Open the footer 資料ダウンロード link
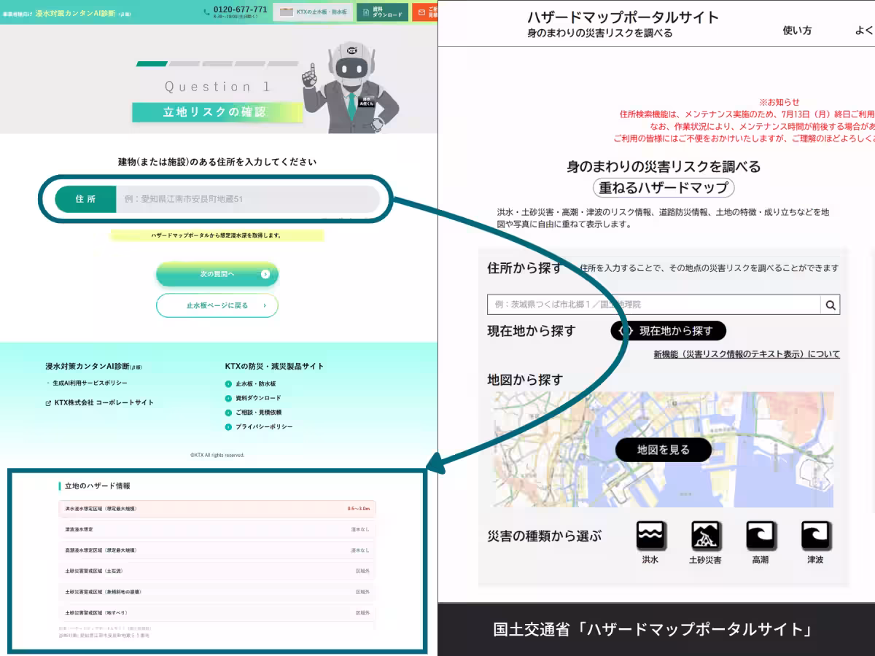The height and width of the screenshot is (656, 875). click(x=258, y=398)
